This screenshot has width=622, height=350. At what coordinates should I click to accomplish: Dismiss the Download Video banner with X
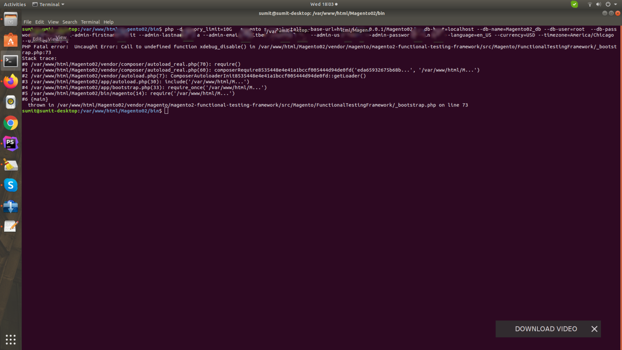click(594, 329)
